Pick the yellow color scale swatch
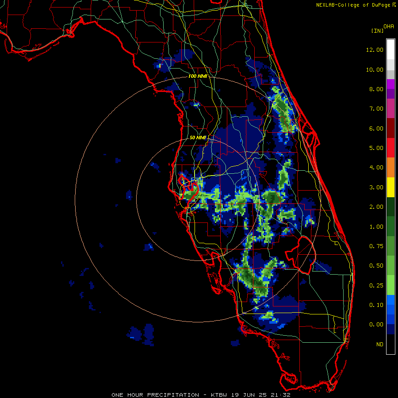 click(390, 187)
